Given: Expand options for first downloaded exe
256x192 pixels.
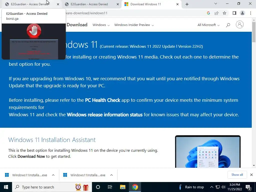Looking at the screenshot, I should pos(53,175).
